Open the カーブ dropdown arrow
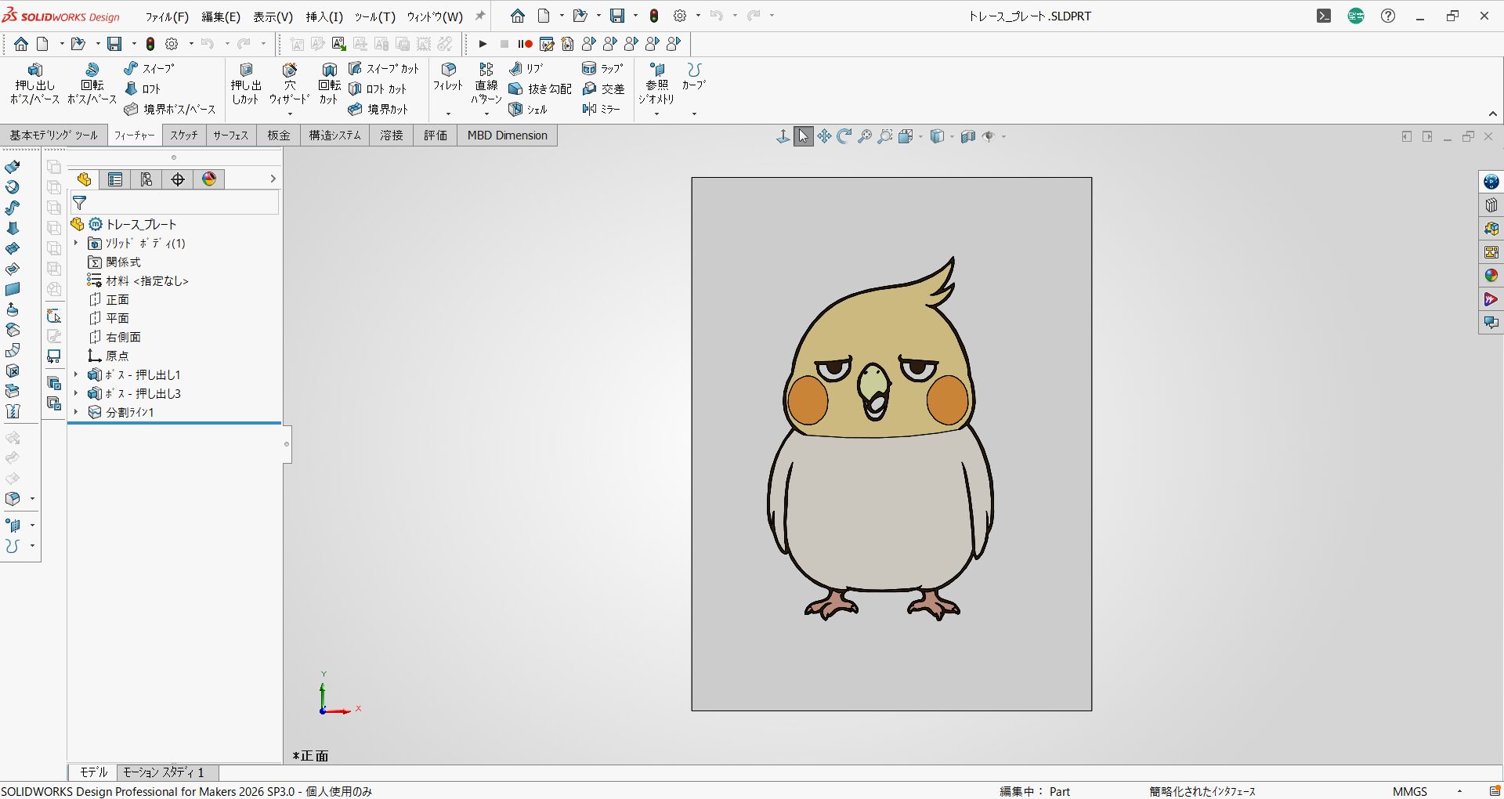Image resolution: width=1504 pixels, height=799 pixels. pos(694,114)
